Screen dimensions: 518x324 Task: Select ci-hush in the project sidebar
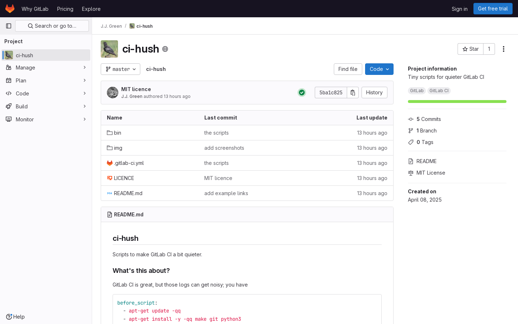pos(46,55)
